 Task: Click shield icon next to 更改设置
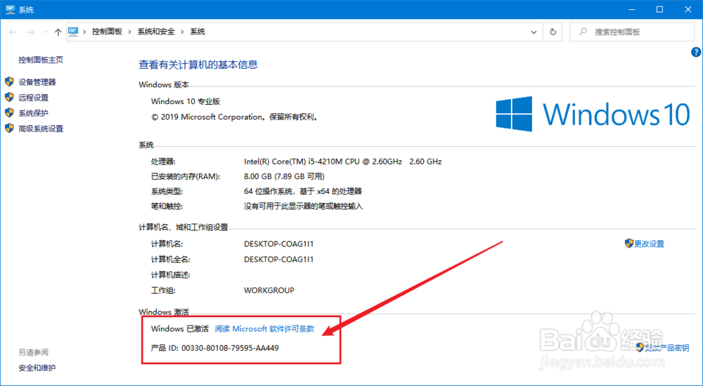click(x=629, y=243)
